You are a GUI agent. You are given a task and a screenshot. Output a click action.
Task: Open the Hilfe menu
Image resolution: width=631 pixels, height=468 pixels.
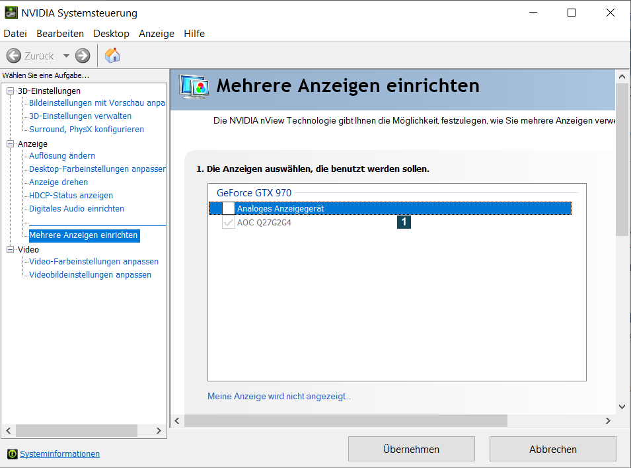[x=194, y=34]
